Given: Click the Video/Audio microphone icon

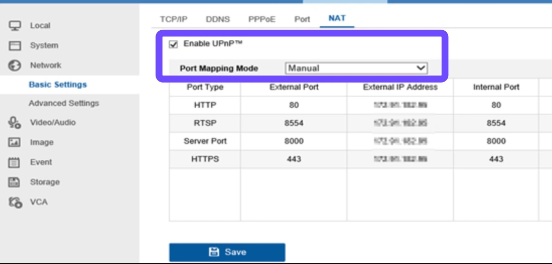Looking at the screenshot, I should pyautogui.click(x=15, y=122).
